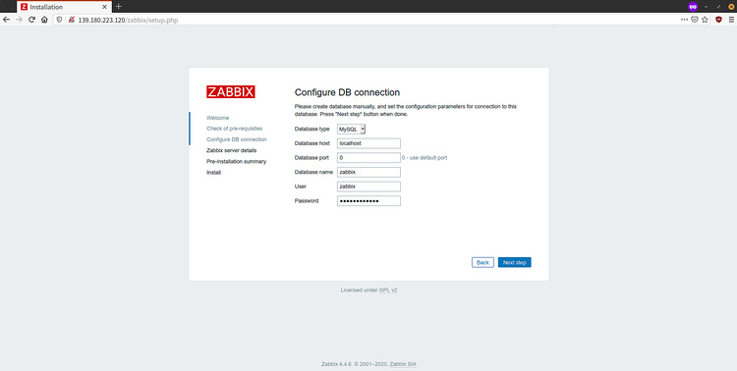Click the purple private browsing mask icon
Viewport: 737px width, 371px height.
click(x=693, y=7)
